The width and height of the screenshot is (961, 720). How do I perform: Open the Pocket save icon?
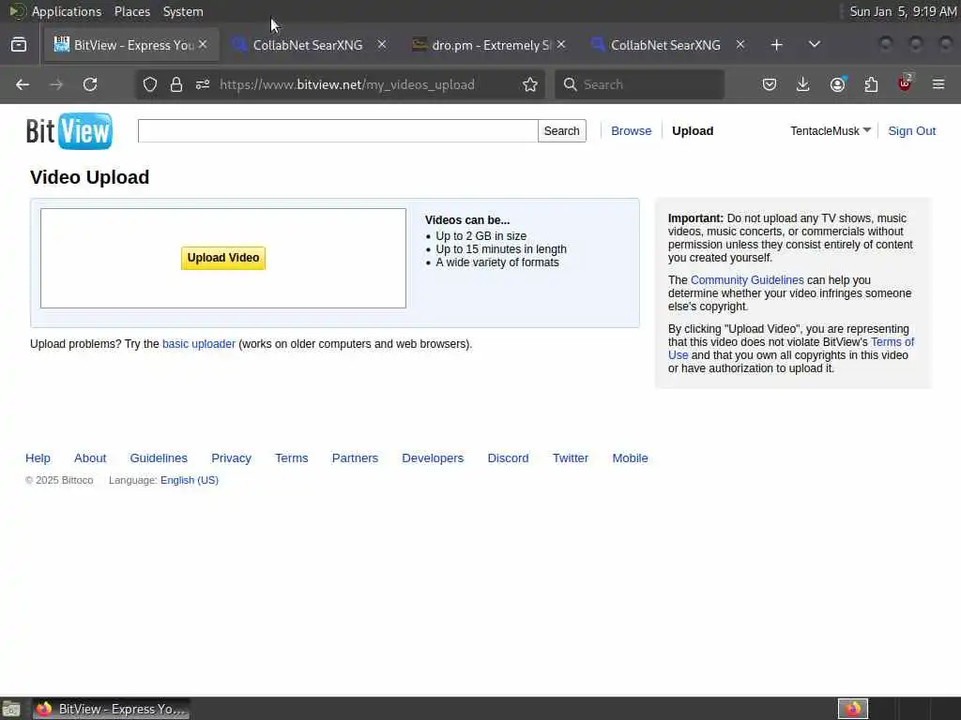(770, 84)
